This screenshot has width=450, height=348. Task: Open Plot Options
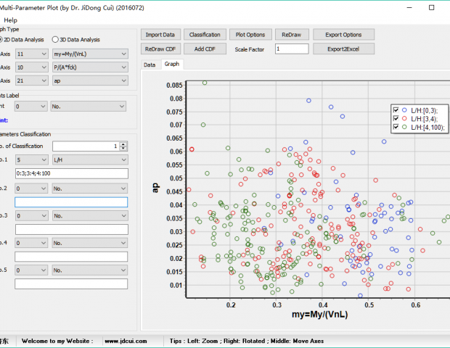pyautogui.click(x=250, y=35)
